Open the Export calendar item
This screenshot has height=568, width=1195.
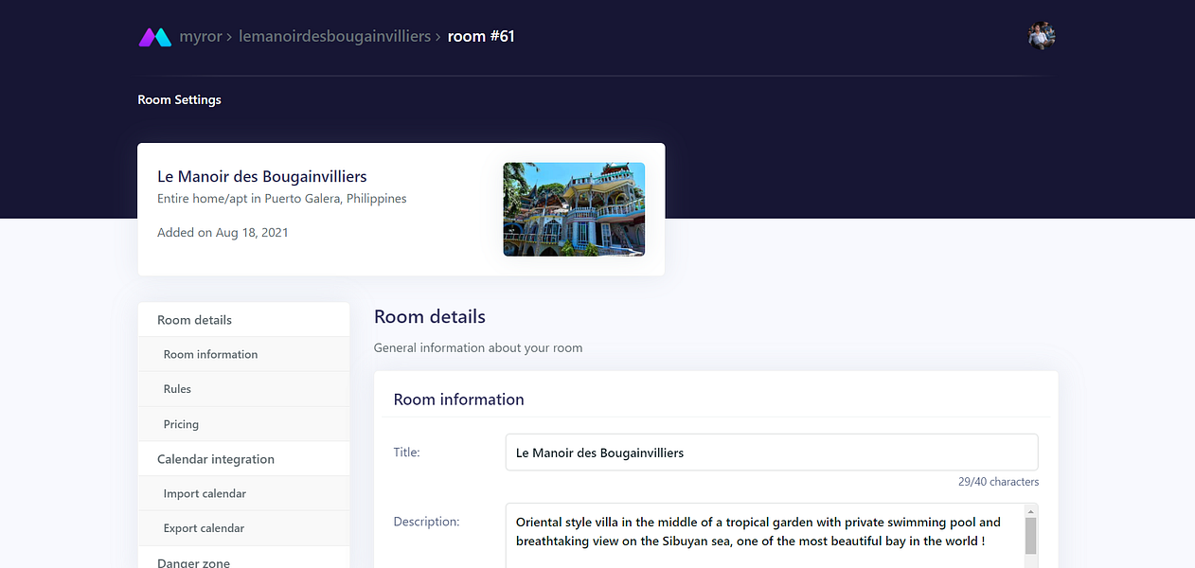tap(243, 528)
